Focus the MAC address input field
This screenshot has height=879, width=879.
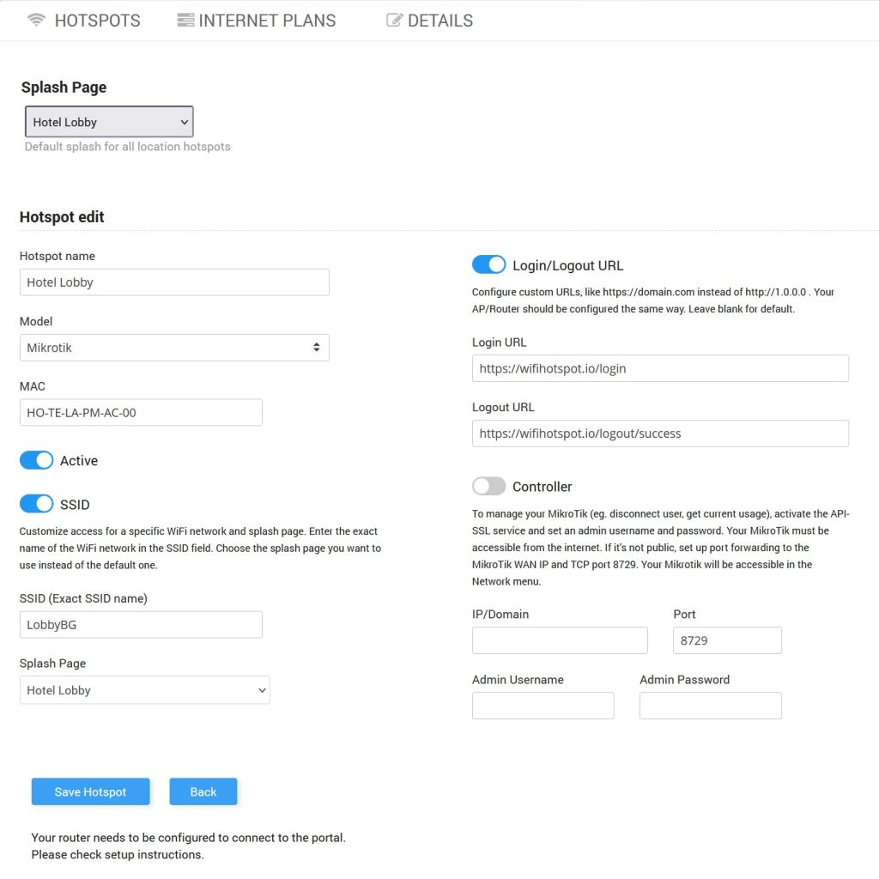141,413
